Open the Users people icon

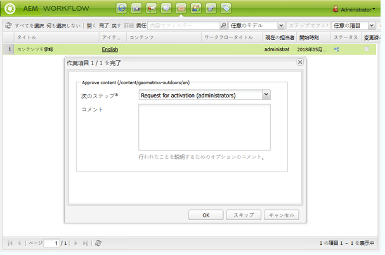196,8
